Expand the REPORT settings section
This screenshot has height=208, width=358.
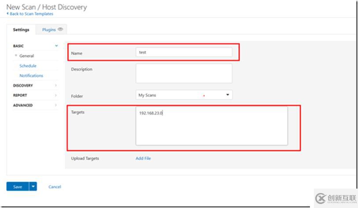(20, 95)
